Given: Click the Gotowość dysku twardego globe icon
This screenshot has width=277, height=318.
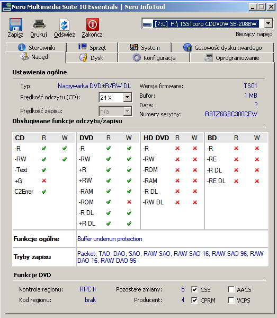Looking at the screenshot, I should pos(187,47).
